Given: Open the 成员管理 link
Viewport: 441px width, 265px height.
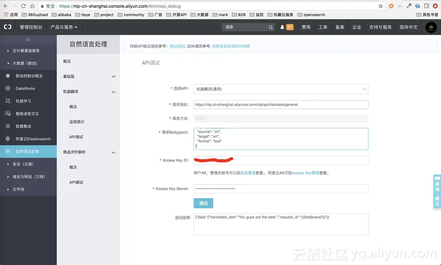Looking at the screenshot, I should click(248, 173).
